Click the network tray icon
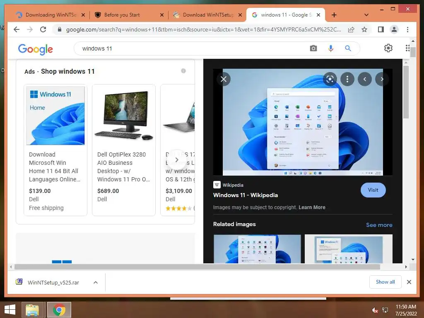 click(385, 310)
